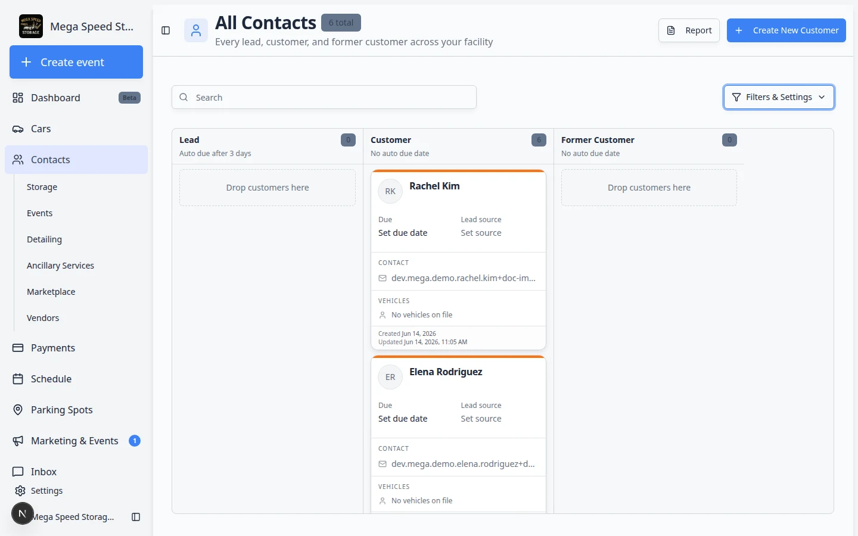858x536 pixels.
Task: Open Schedule in the sidebar
Action: (76, 379)
